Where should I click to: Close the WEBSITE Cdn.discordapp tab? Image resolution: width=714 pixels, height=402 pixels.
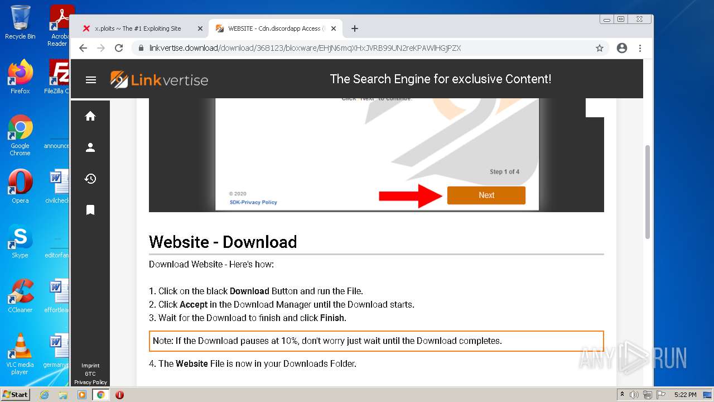(334, 28)
